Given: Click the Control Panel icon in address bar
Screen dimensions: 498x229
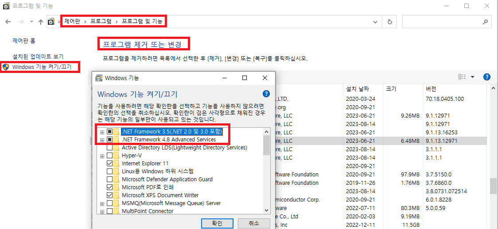Looking at the screenshot, I should pos(51,22).
